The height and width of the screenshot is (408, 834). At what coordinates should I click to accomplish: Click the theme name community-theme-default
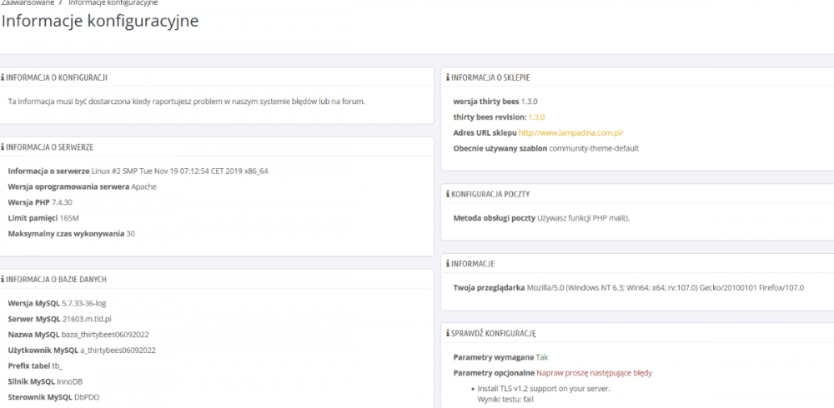pyautogui.click(x=594, y=148)
